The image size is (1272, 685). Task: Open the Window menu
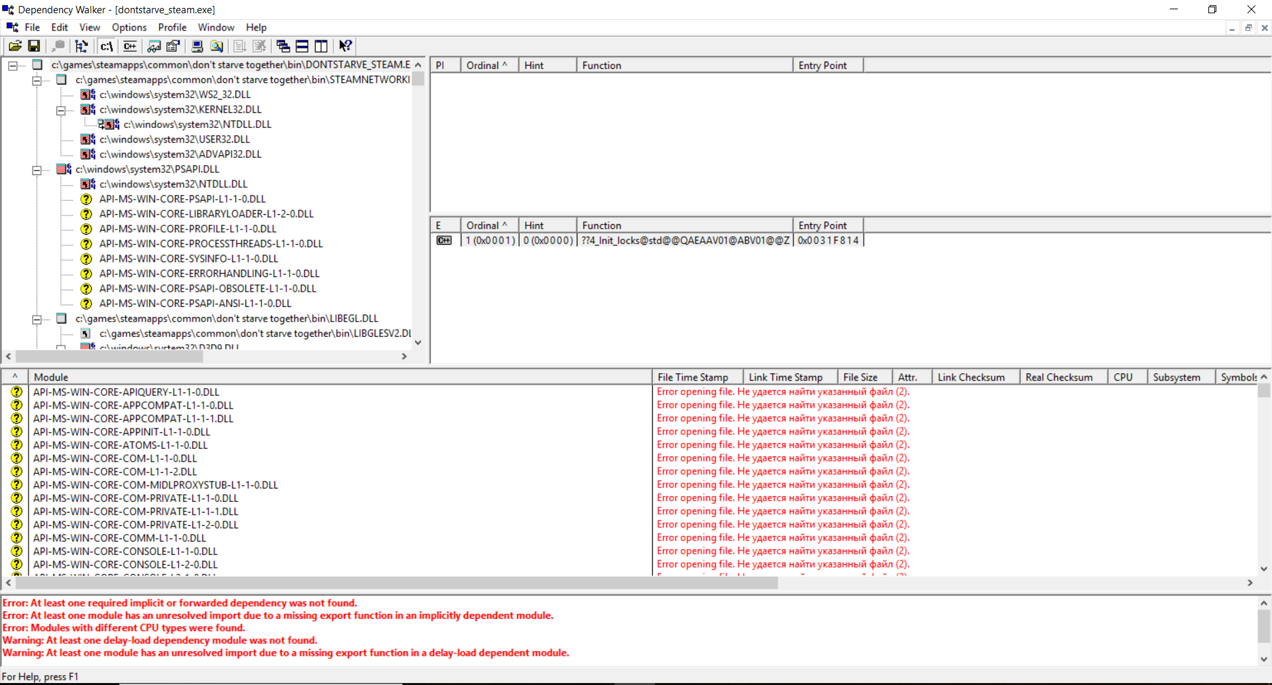point(216,27)
